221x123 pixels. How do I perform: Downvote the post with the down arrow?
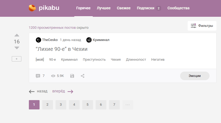(x=17, y=48)
